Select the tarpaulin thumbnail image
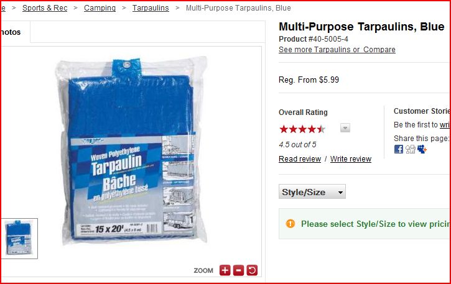Image resolution: width=451 pixels, height=284 pixels. click(x=19, y=238)
